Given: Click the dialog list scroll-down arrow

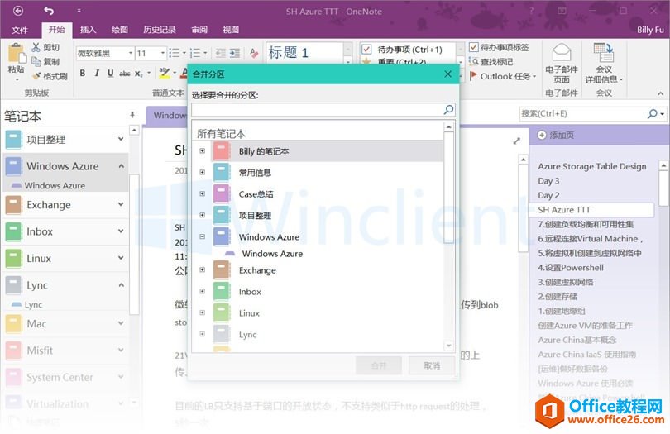Looking at the screenshot, I should click(x=448, y=346).
